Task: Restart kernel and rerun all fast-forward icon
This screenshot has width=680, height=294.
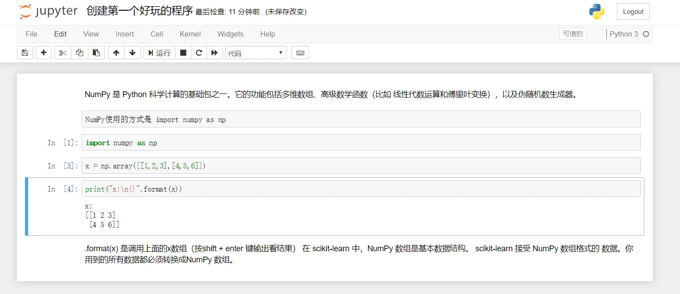Action: 215,53
